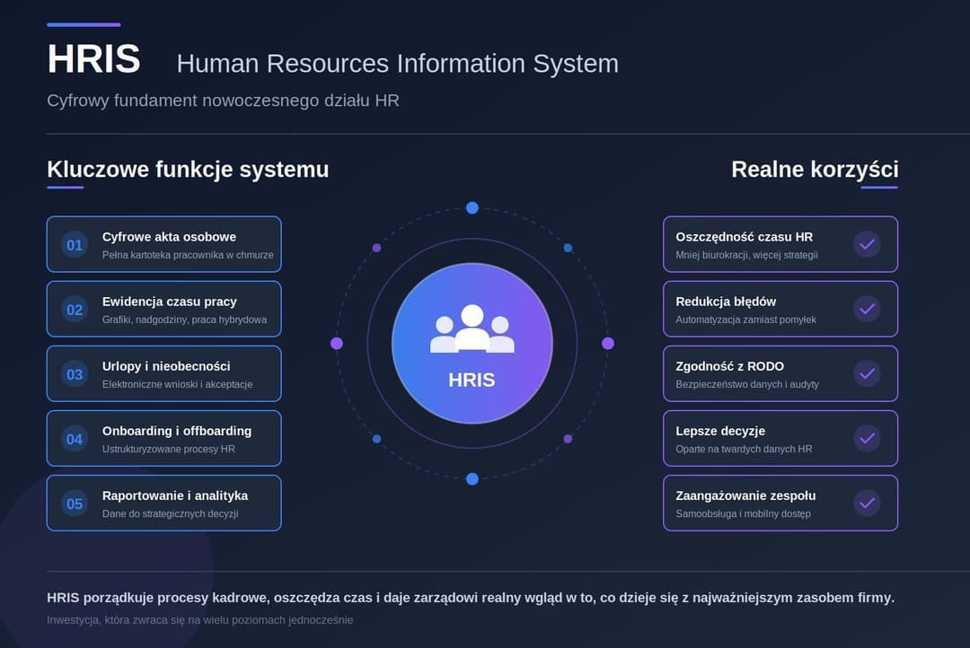Click the HRIS label inside the center circle
Image resolution: width=970 pixels, height=648 pixels.
(x=472, y=380)
